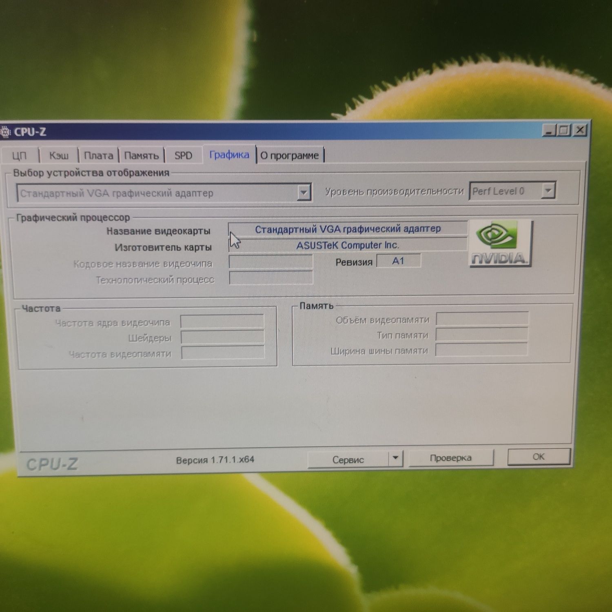612x612 pixels.
Task: Open the SPD tab
Action: pos(184,155)
